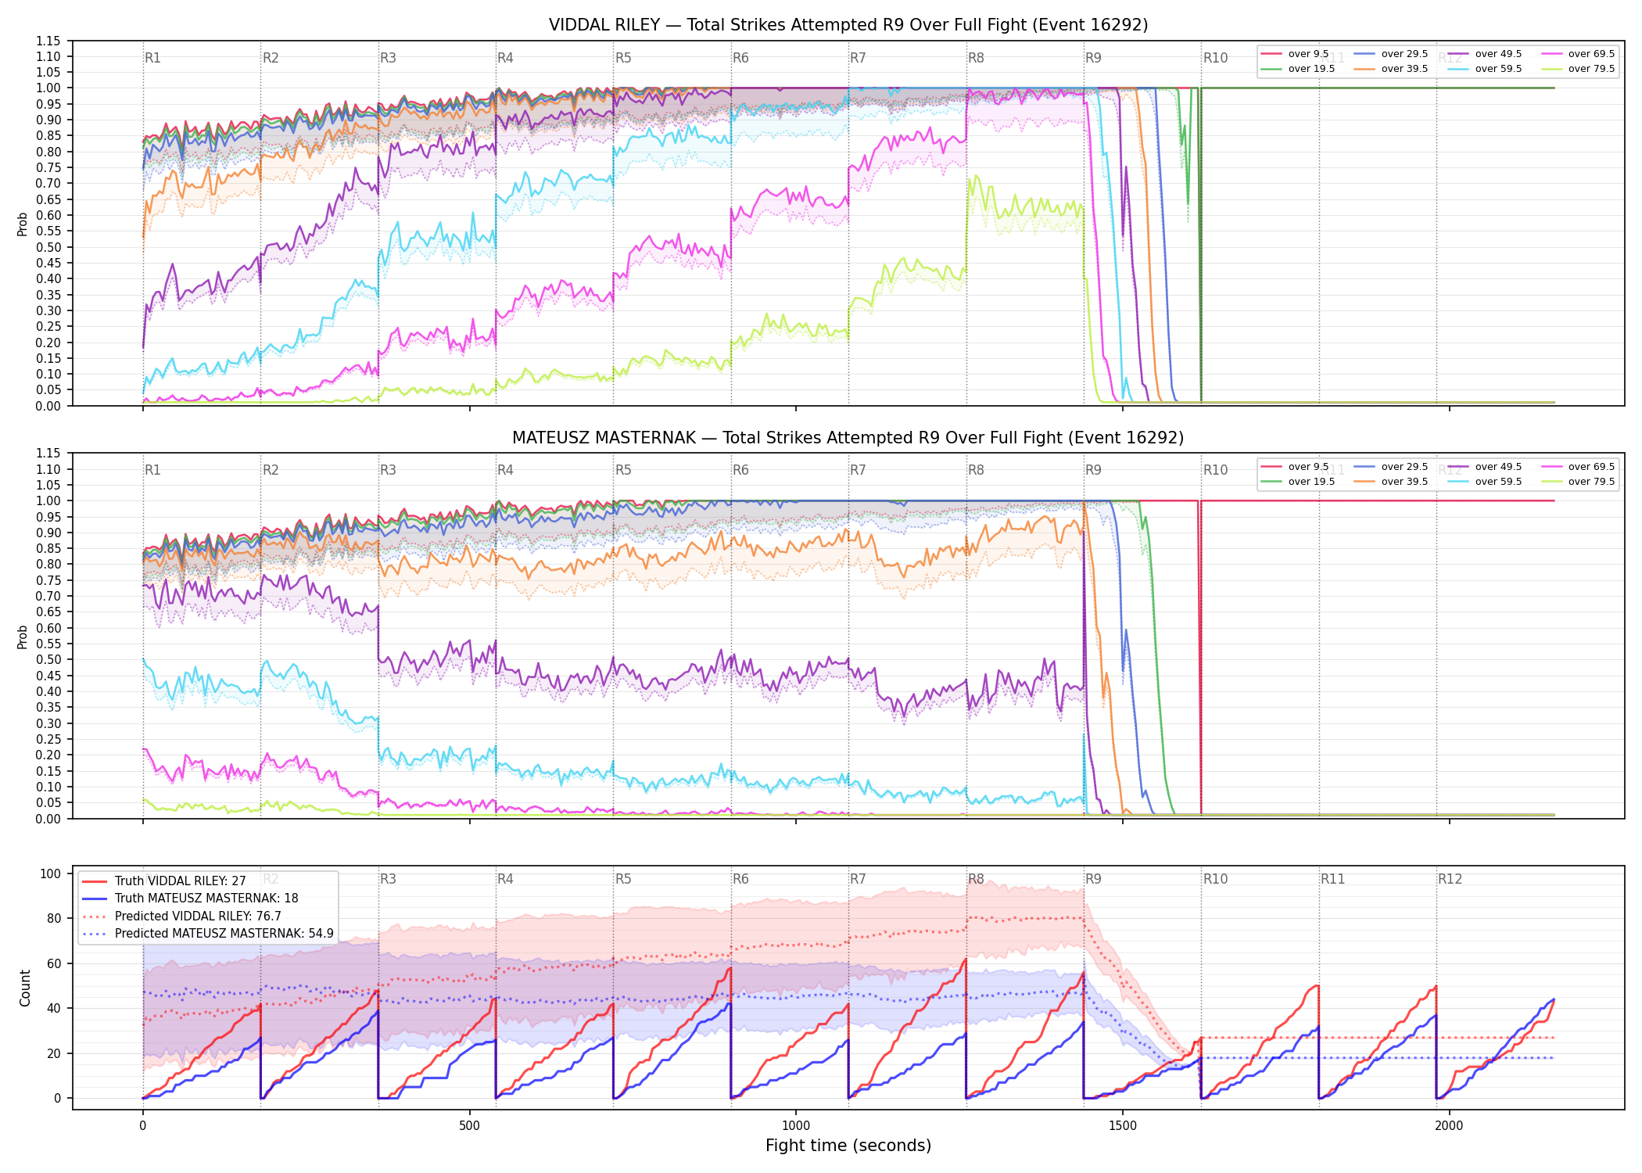Click the x-axis tick label 1500
Image resolution: width=1642 pixels, height=1173 pixels.
1123,1126
